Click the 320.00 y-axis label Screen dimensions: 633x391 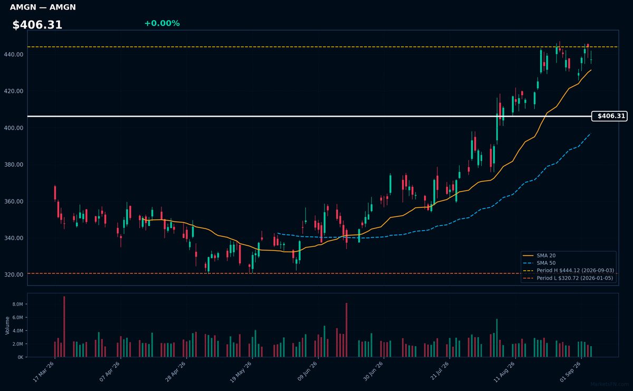coord(14,275)
